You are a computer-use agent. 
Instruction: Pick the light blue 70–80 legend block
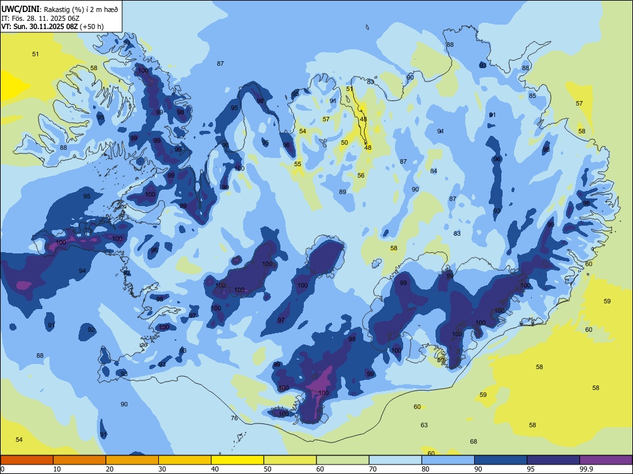pos(395,460)
